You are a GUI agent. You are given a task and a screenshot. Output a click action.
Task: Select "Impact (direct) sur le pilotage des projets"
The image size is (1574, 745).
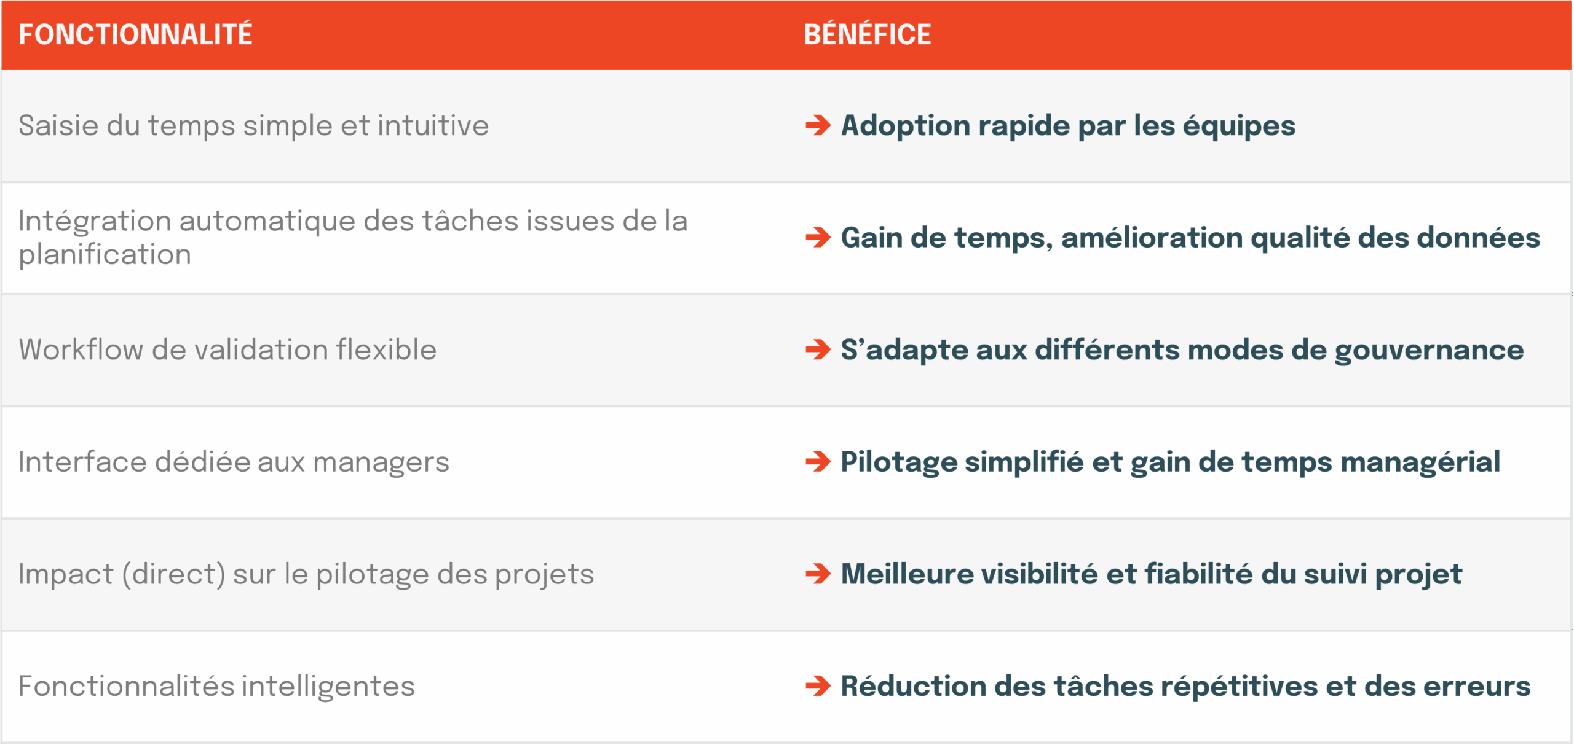point(306,574)
